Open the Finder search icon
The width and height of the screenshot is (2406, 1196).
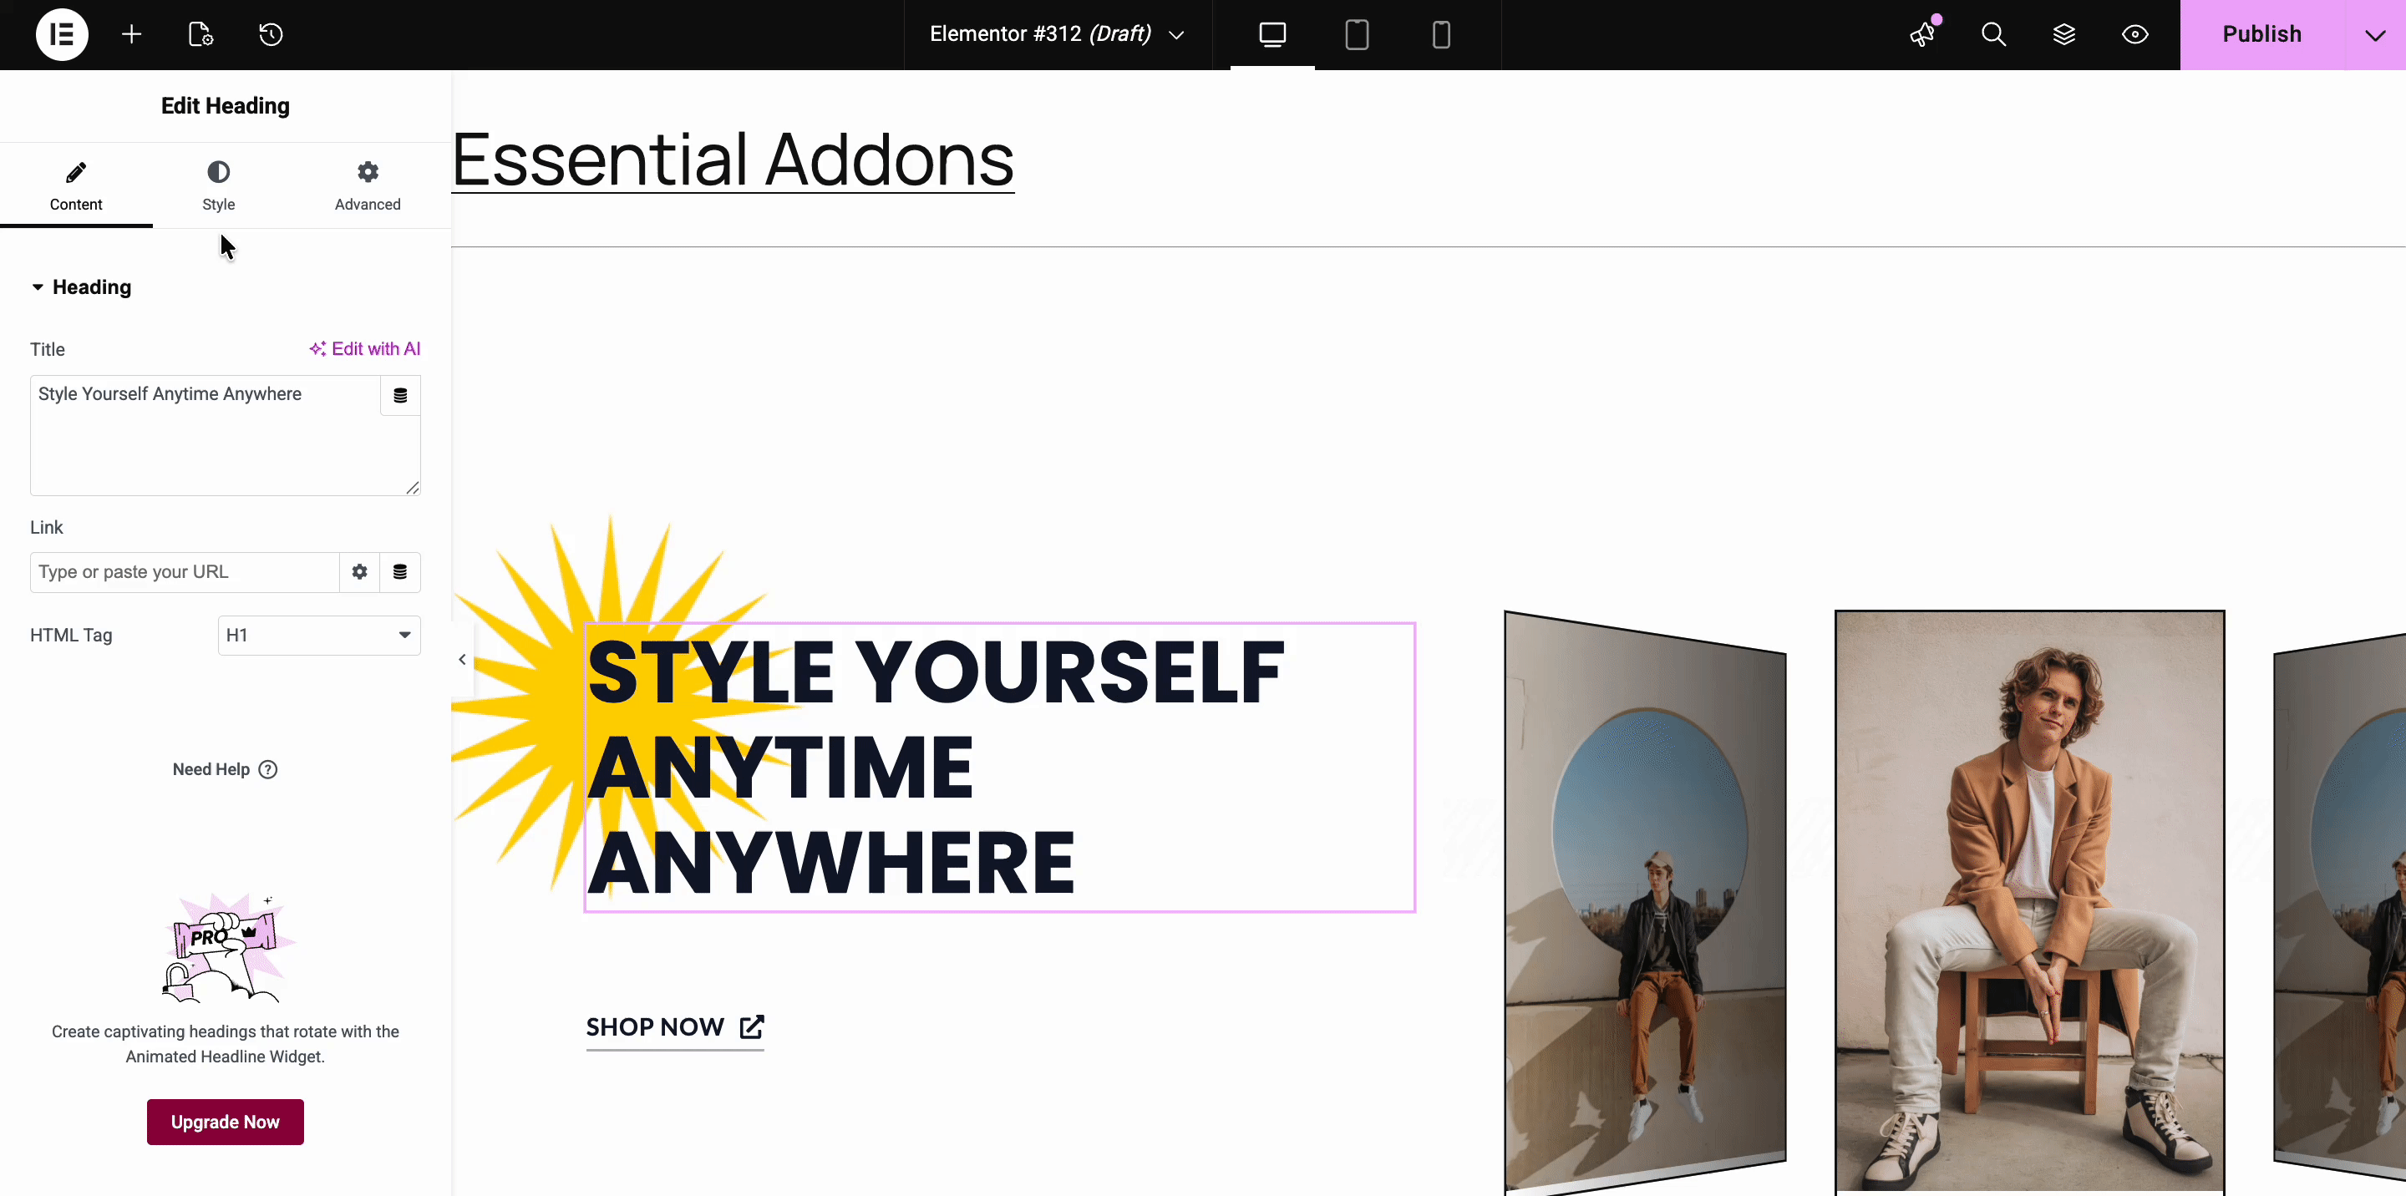tap(1993, 34)
